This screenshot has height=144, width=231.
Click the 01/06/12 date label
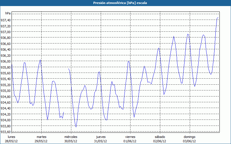pyautogui.click(x=130, y=141)
